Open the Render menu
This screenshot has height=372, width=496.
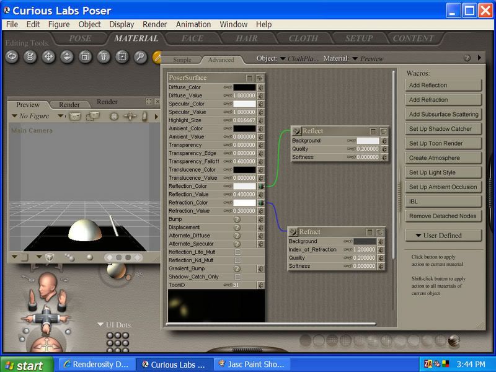click(154, 24)
